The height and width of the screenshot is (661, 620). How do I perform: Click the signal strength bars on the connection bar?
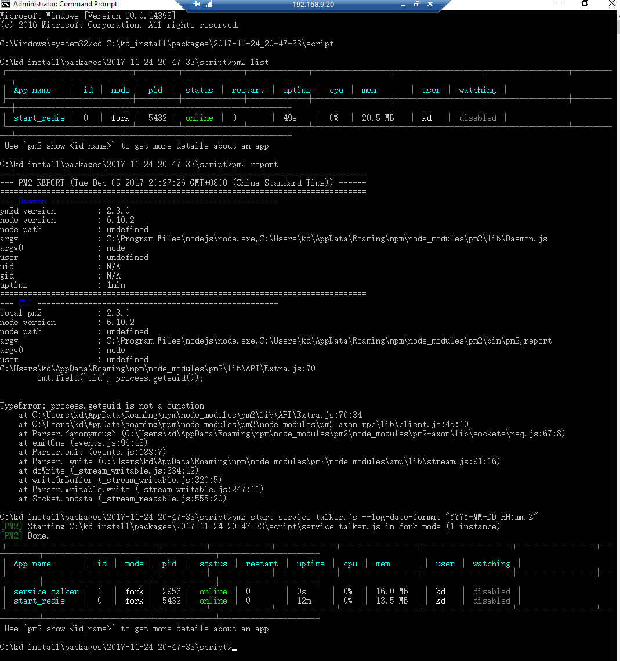click(x=209, y=5)
